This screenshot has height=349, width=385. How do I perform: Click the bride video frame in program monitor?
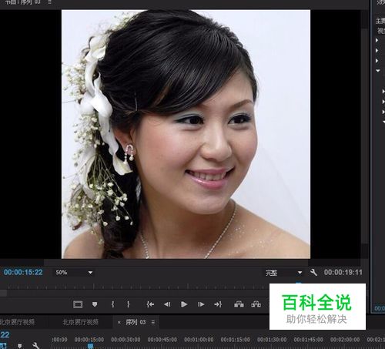[x=186, y=134]
